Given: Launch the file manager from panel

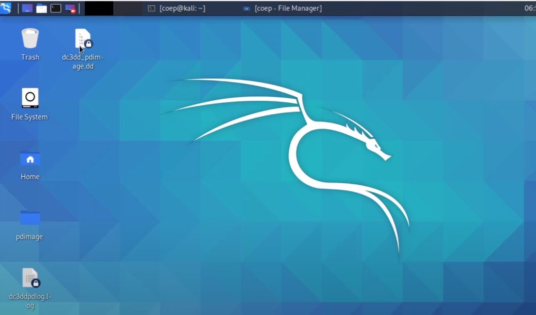Looking at the screenshot, I should tap(41, 8).
